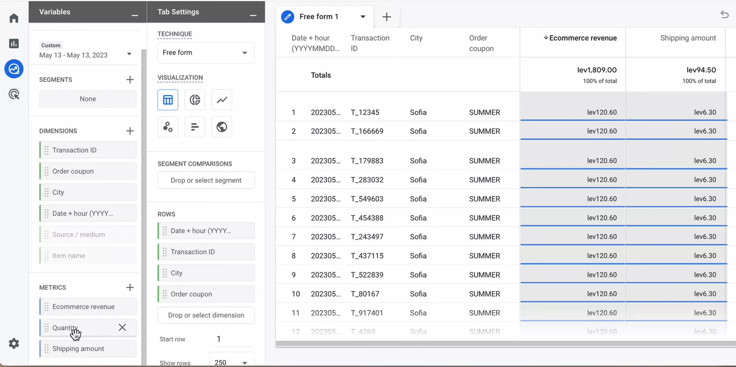Remove the Quantity metric with X

click(122, 327)
